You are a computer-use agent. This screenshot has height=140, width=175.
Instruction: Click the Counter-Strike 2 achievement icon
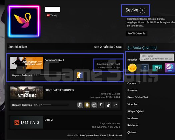(80, 75)
